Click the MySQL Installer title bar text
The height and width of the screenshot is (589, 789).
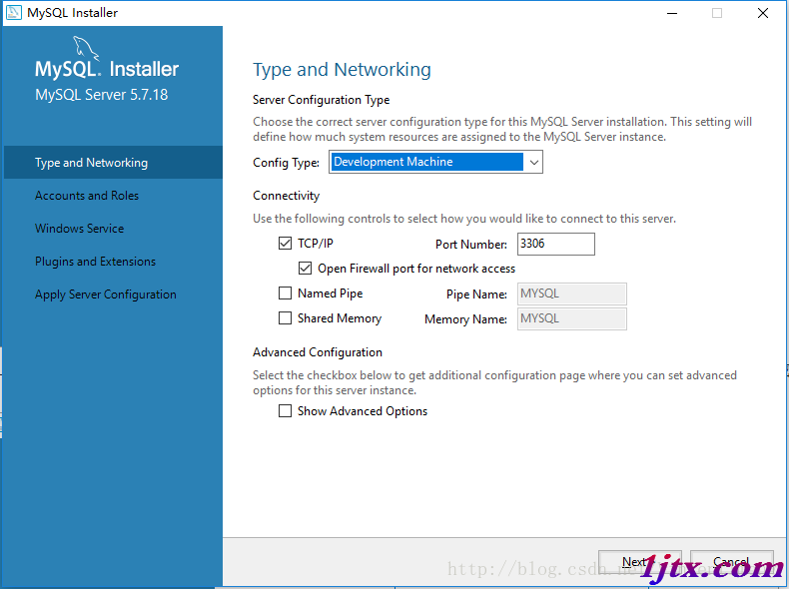click(x=73, y=13)
